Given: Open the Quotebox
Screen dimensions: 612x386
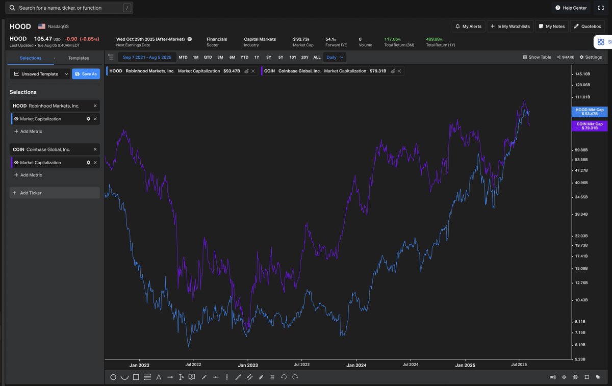Looking at the screenshot, I should pos(587,26).
